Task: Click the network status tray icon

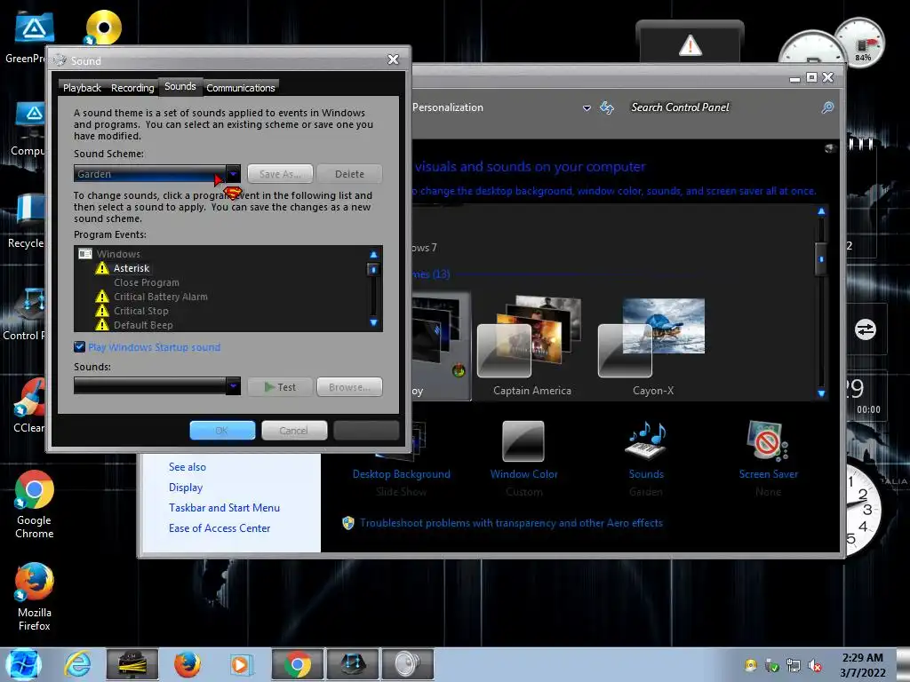Action: point(793,666)
